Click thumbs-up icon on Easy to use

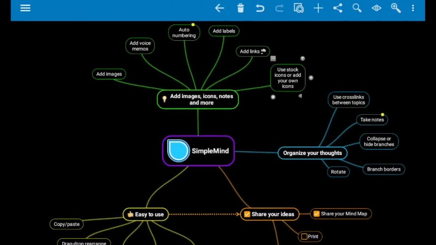click(x=130, y=214)
